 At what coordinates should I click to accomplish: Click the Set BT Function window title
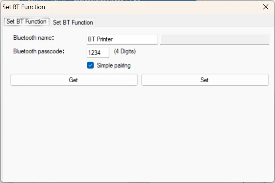pyautogui.click(x=24, y=7)
